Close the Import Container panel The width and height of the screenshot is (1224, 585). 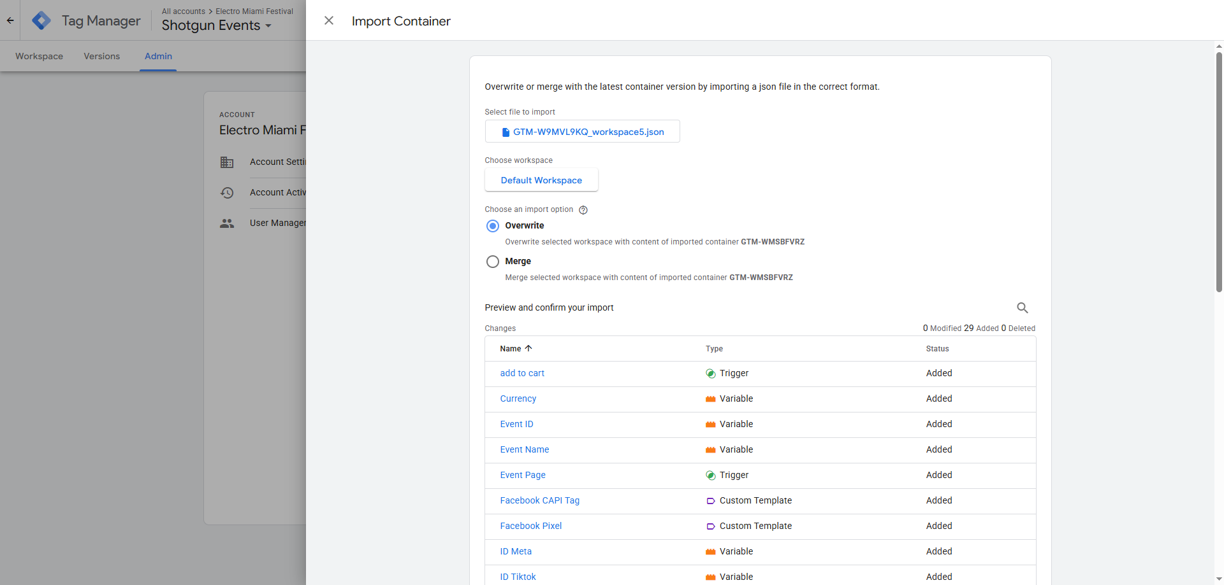tap(329, 20)
